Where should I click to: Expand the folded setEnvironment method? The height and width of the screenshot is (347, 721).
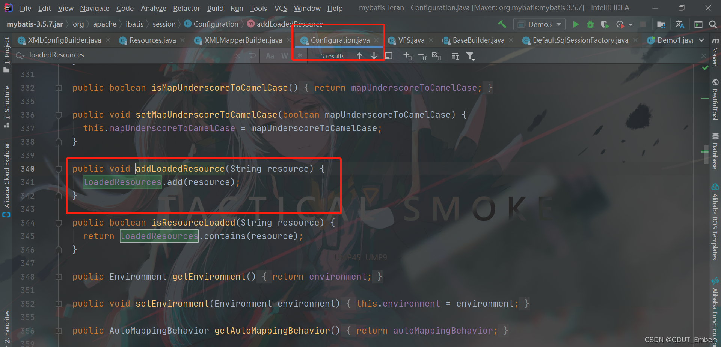tap(59, 304)
